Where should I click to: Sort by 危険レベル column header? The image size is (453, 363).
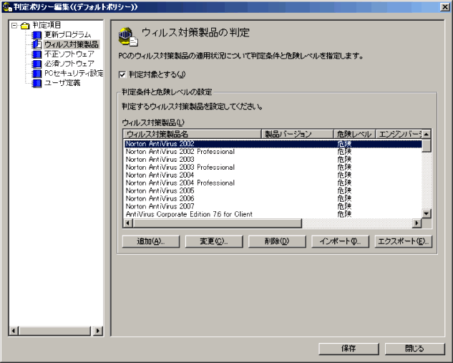click(x=354, y=134)
